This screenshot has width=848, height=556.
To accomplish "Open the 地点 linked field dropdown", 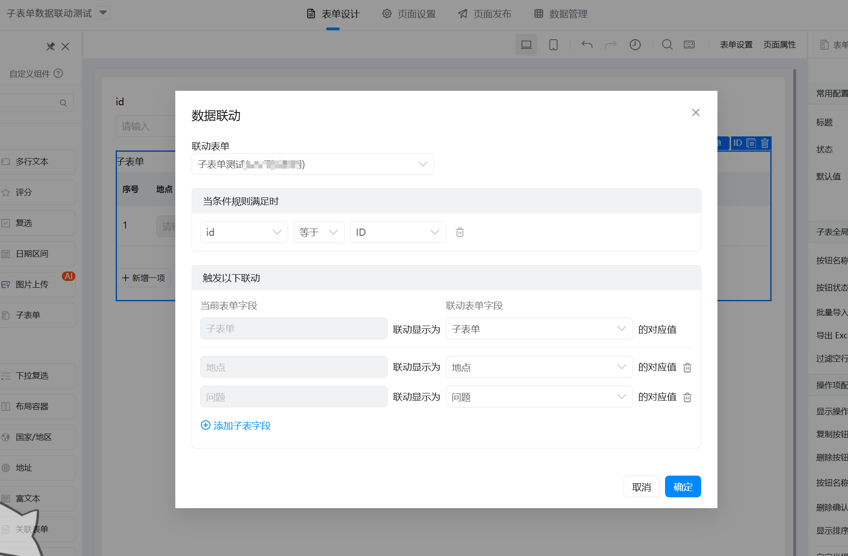I will point(539,367).
